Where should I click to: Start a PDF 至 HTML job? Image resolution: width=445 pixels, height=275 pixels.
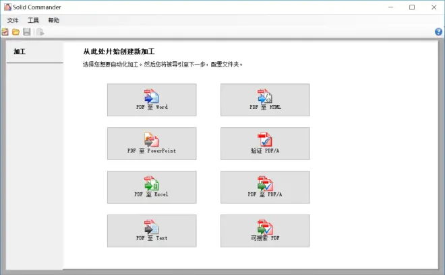coord(265,100)
